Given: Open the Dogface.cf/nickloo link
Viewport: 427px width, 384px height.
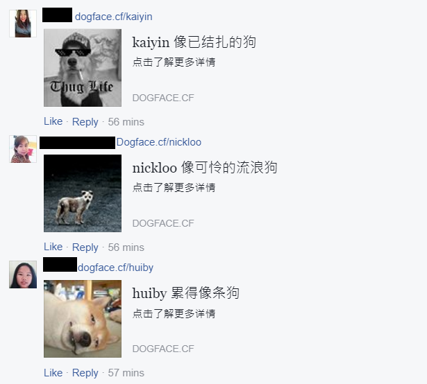Looking at the screenshot, I should point(159,142).
